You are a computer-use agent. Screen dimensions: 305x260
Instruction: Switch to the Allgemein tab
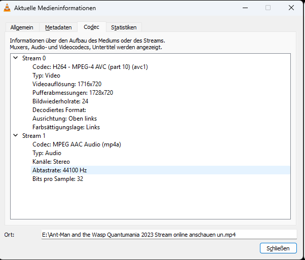tap(22, 27)
